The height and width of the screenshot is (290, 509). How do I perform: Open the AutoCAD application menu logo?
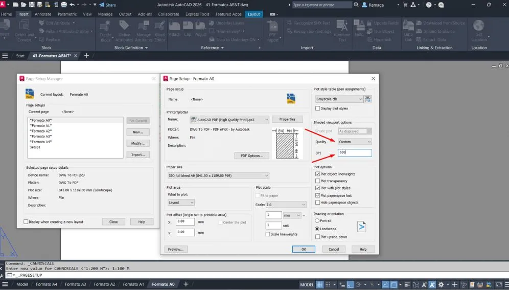(3, 5)
